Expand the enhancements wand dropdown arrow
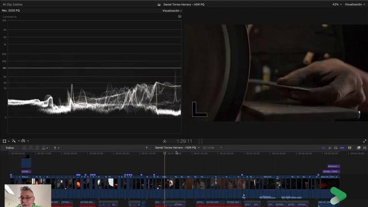Viewport: 368px width, 207px height. (x=18, y=141)
